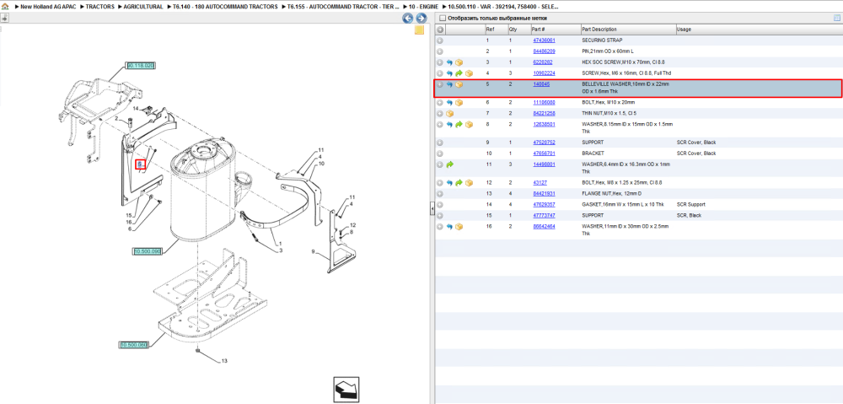This screenshot has height=404, width=843.
Task: Click the package icon for ref 8 WASHER
Action: coord(469,124)
